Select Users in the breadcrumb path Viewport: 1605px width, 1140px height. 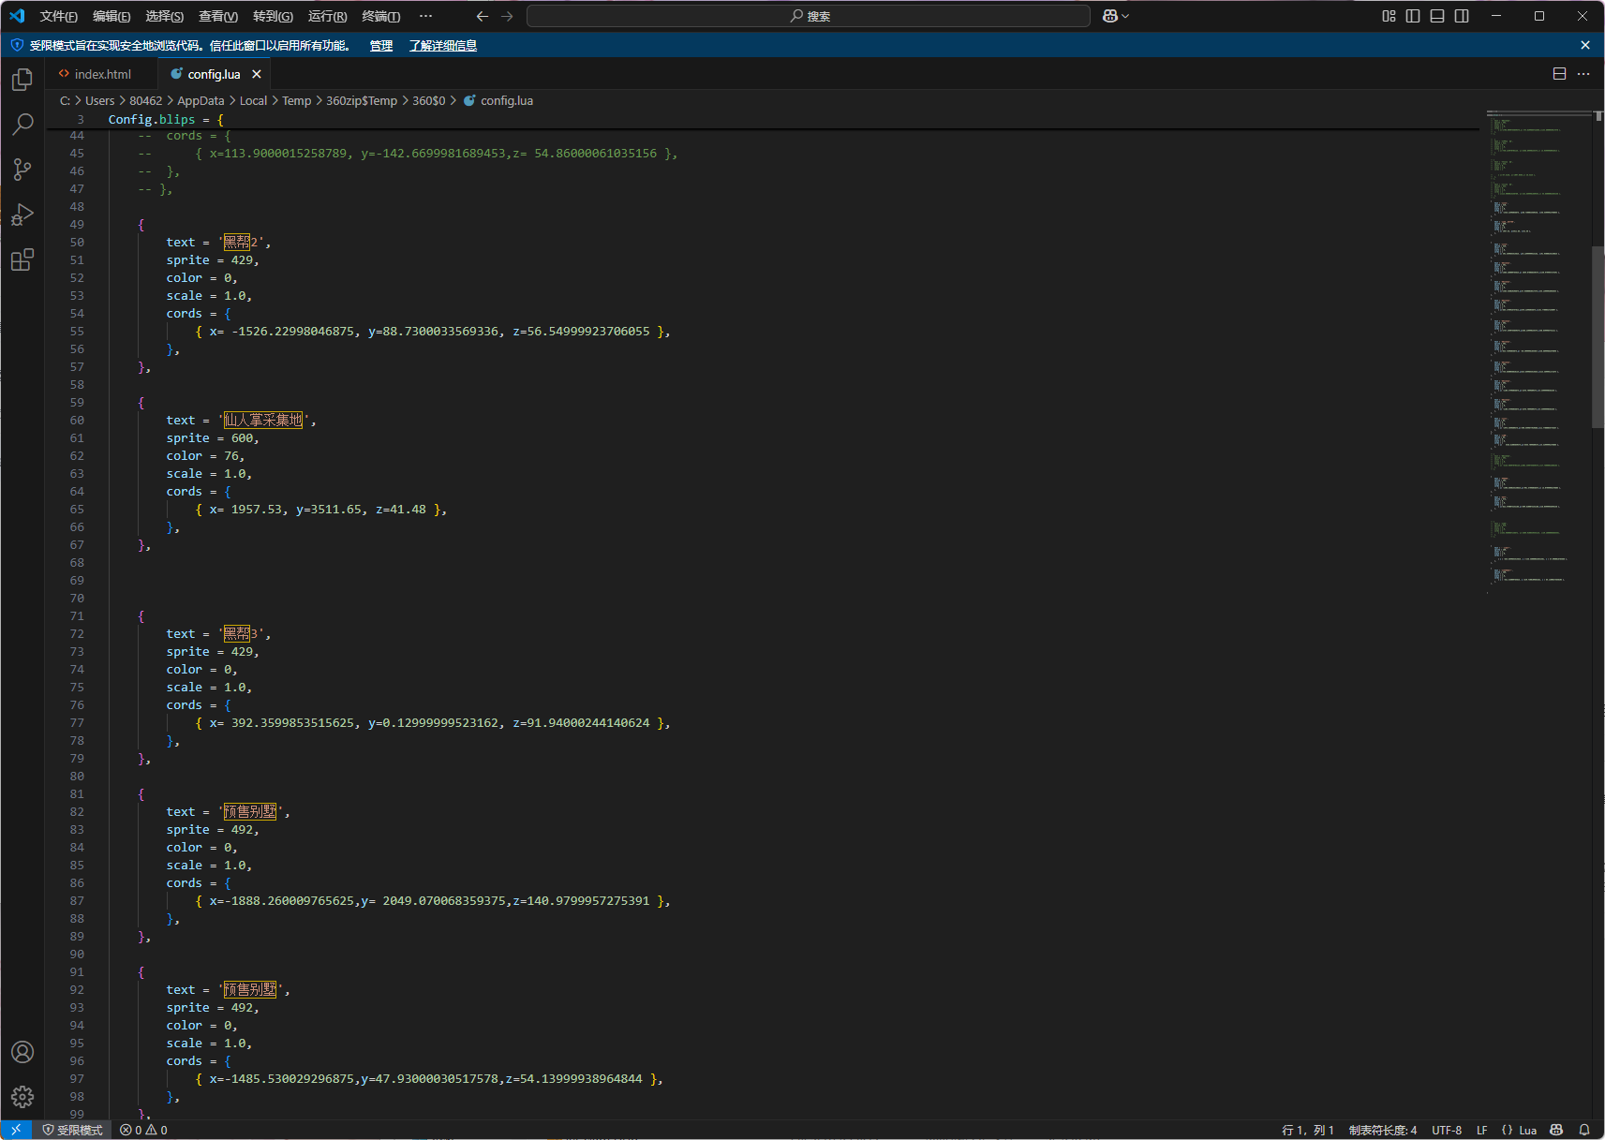click(x=99, y=100)
